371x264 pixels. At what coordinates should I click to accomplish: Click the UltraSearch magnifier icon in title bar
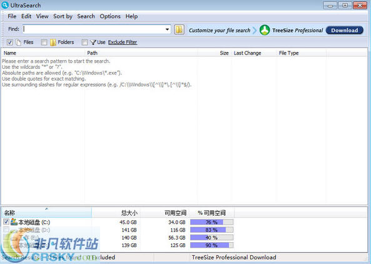tap(5, 5)
